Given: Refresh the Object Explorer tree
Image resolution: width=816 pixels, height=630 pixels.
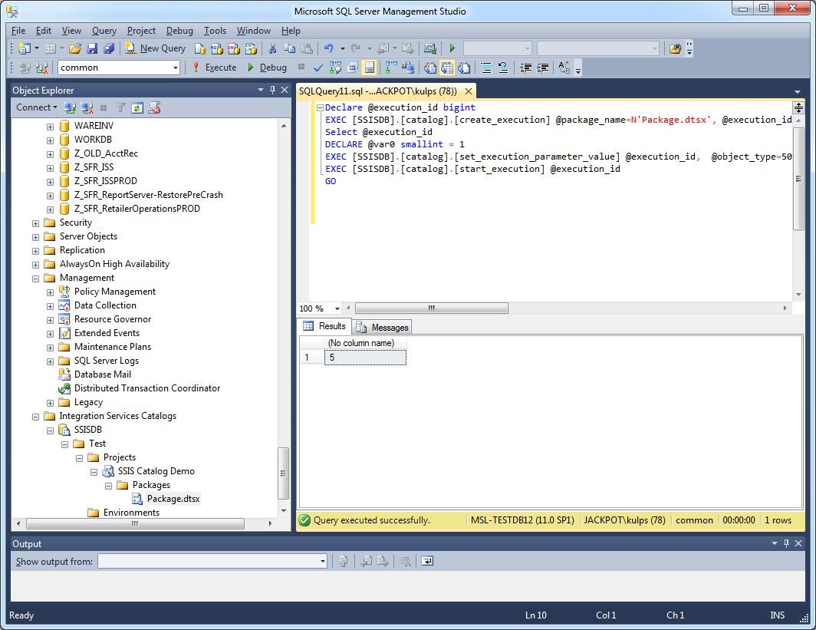Looking at the screenshot, I should click(x=137, y=108).
